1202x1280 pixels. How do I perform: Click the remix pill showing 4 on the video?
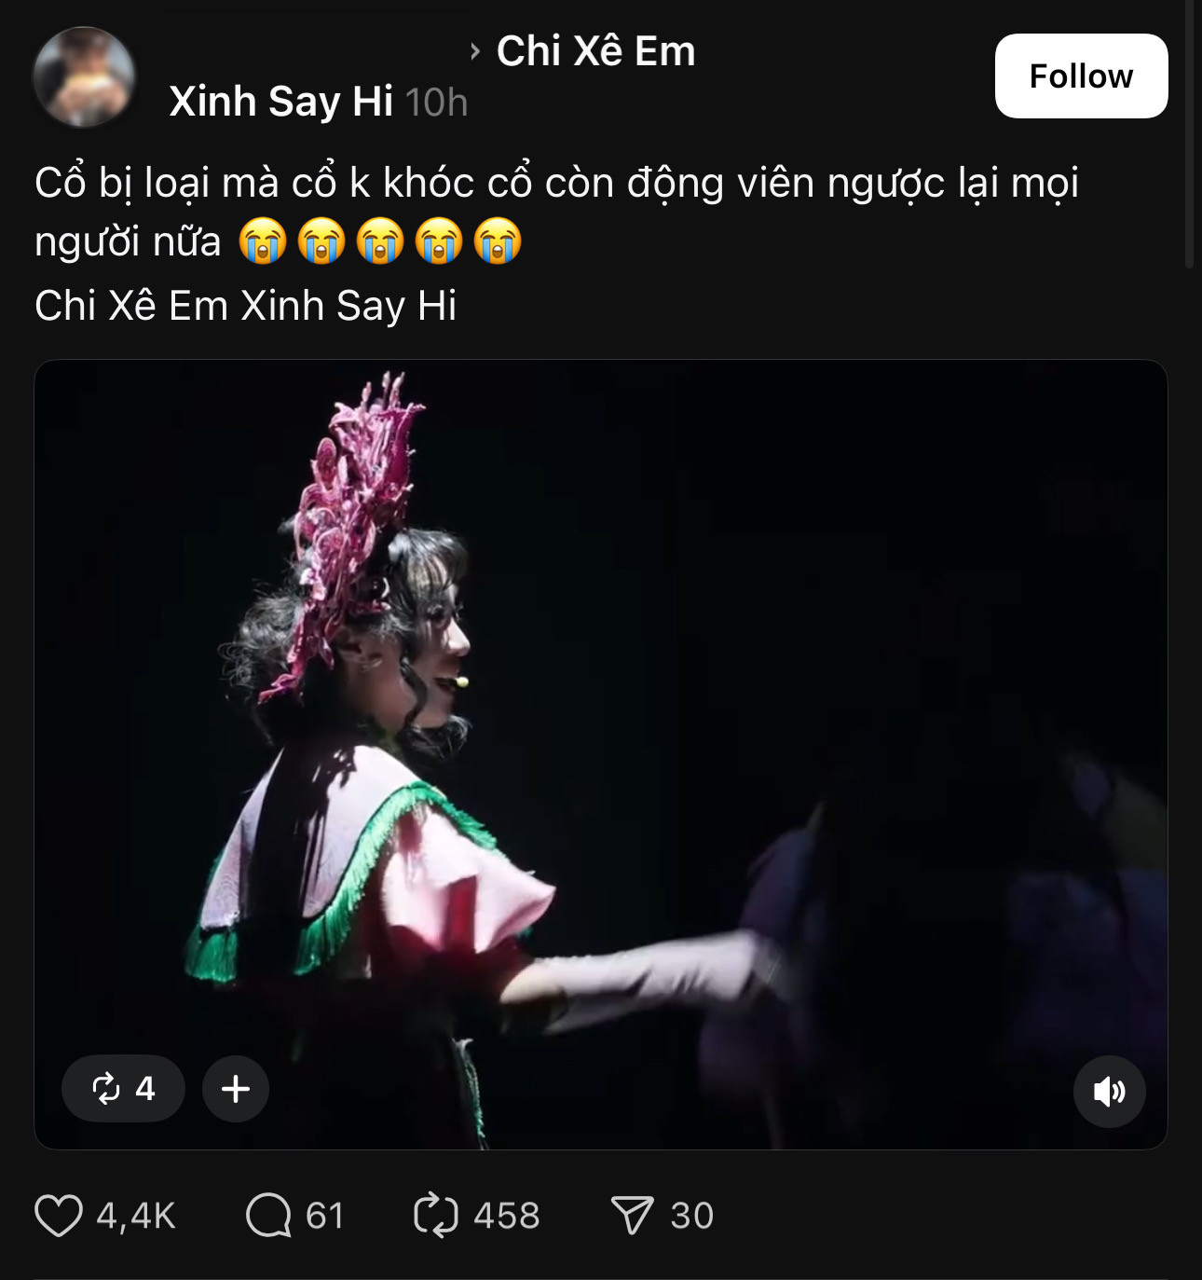pyautogui.click(x=123, y=1089)
